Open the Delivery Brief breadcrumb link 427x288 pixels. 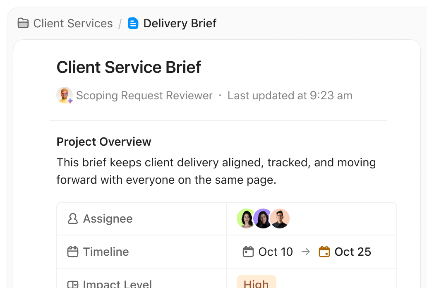[x=180, y=23]
